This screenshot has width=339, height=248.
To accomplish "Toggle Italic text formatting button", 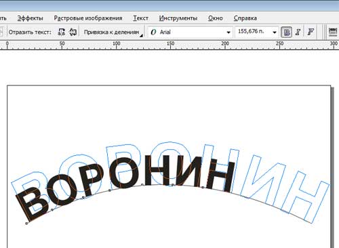I will coord(298,32).
